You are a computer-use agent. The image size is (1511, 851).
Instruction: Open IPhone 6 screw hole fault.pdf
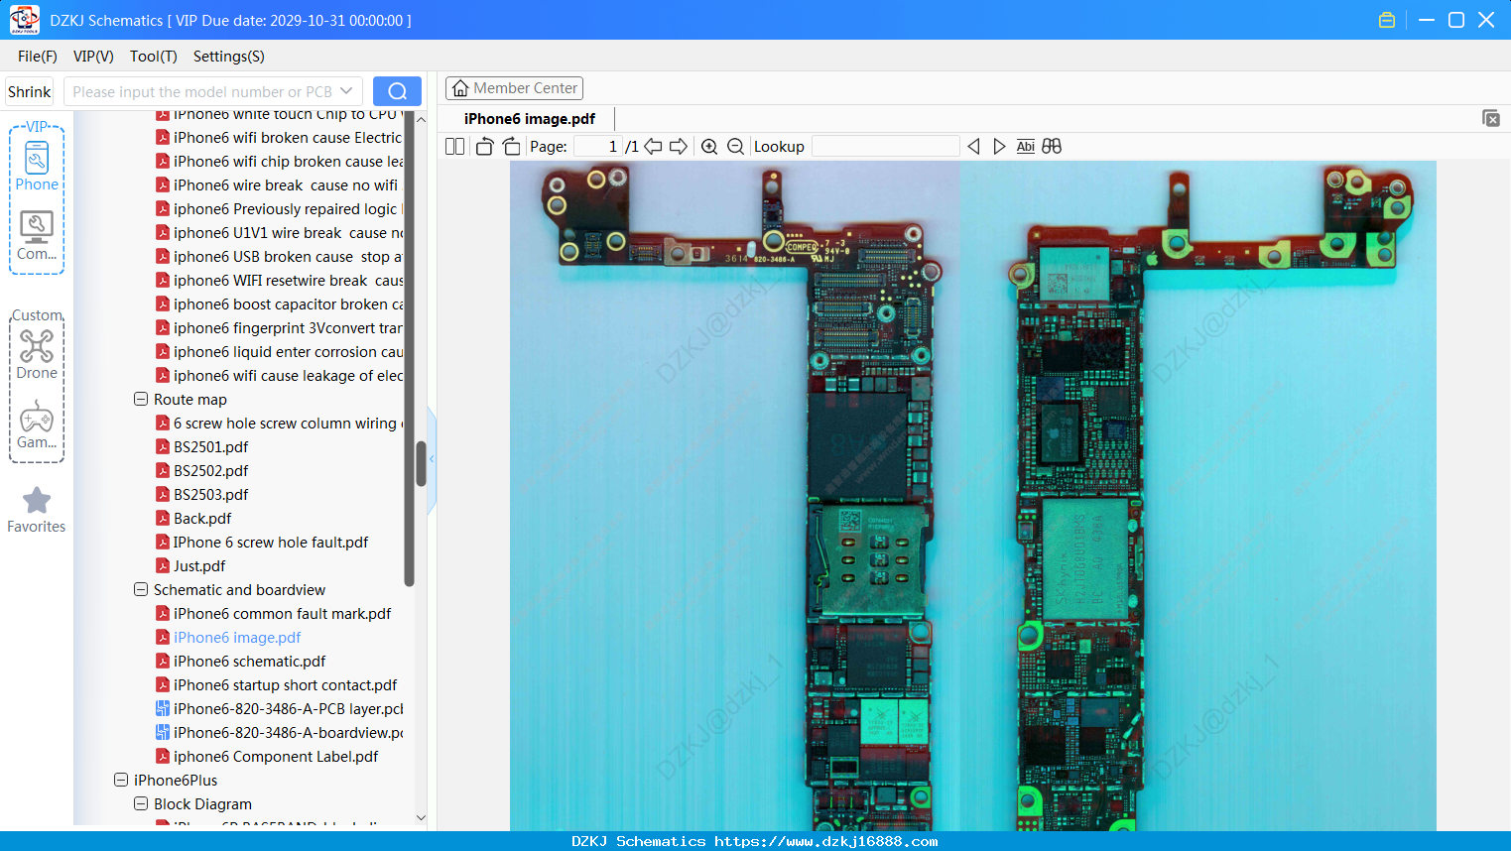pyautogui.click(x=262, y=543)
